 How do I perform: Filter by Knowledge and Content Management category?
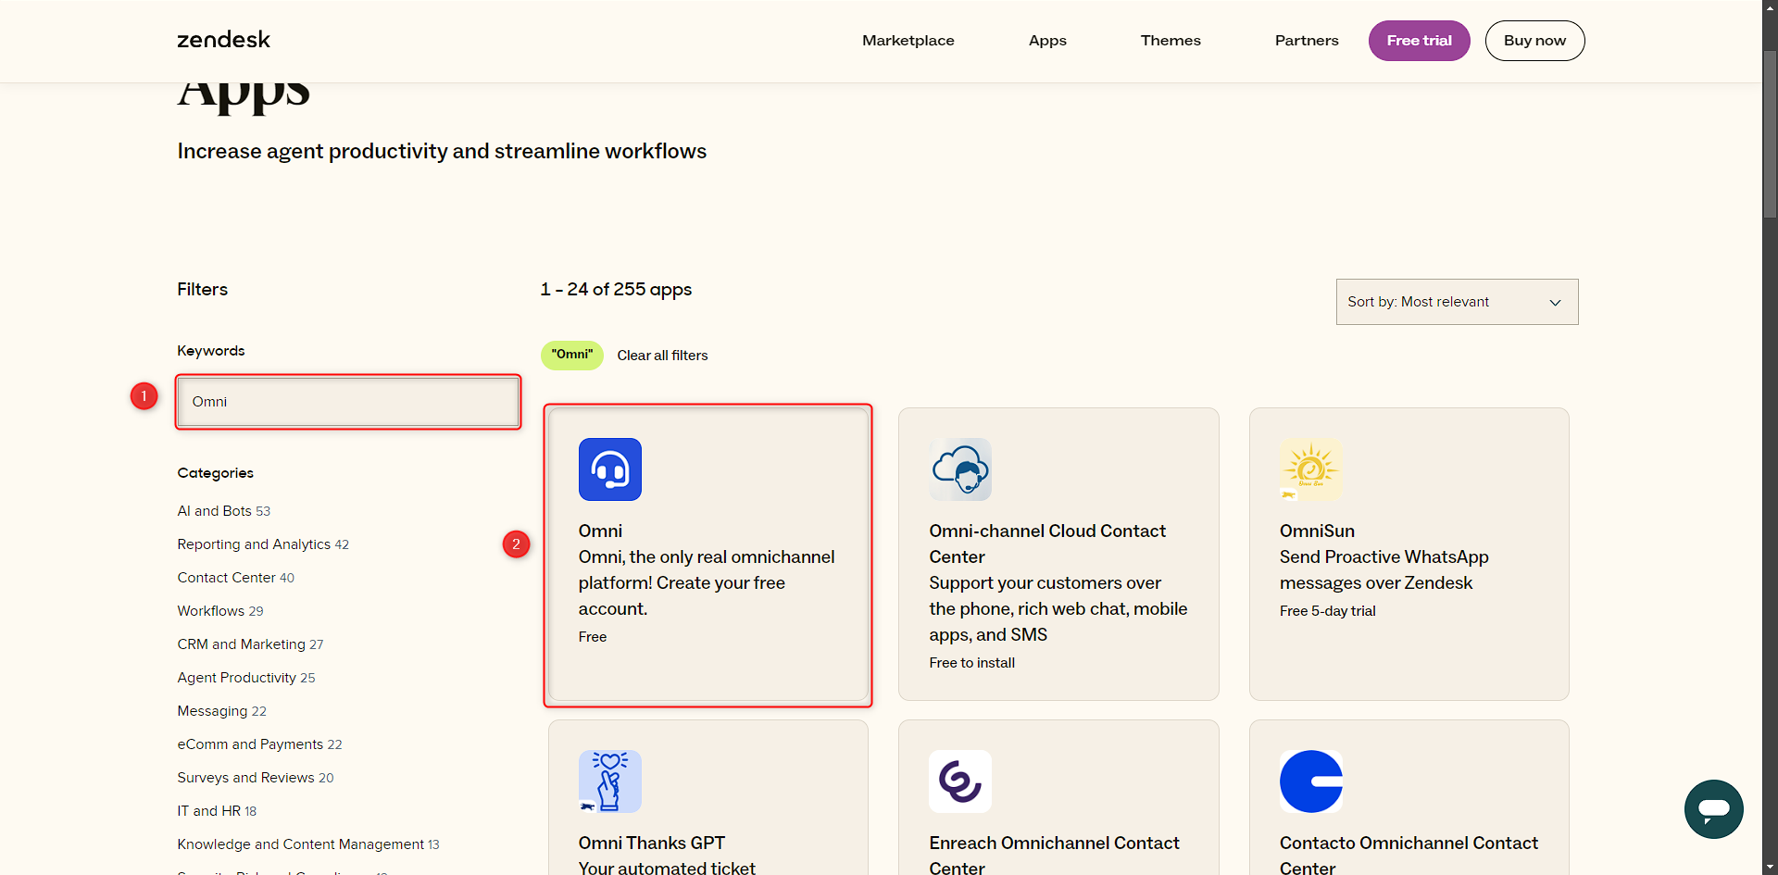coord(308,844)
